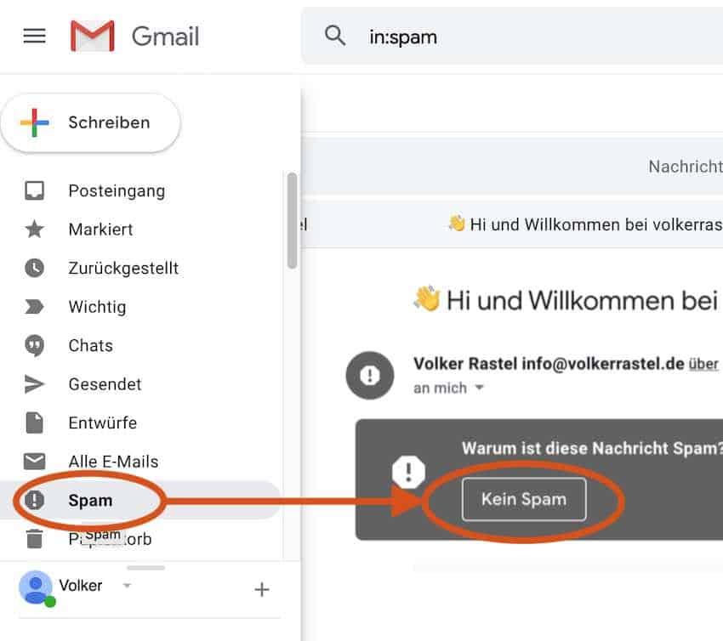Click Volker's avatar in the chat section
This screenshot has height=641, width=723.
click(36, 587)
